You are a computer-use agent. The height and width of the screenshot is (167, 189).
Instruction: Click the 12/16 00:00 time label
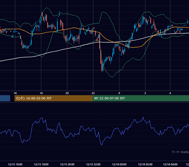(x=119, y=164)
